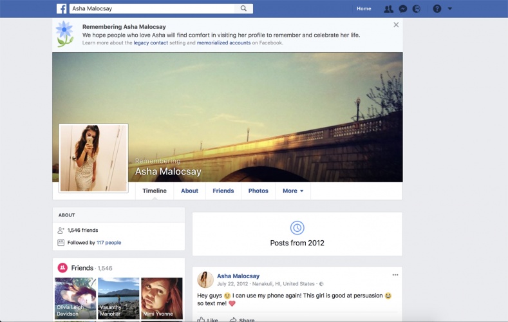Expand the More tab dropdown
The image size is (508, 322).
pyautogui.click(x=293, y=191)
